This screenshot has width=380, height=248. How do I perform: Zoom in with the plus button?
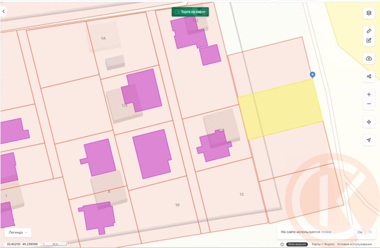pyautogui.click(x=368, y=94)
